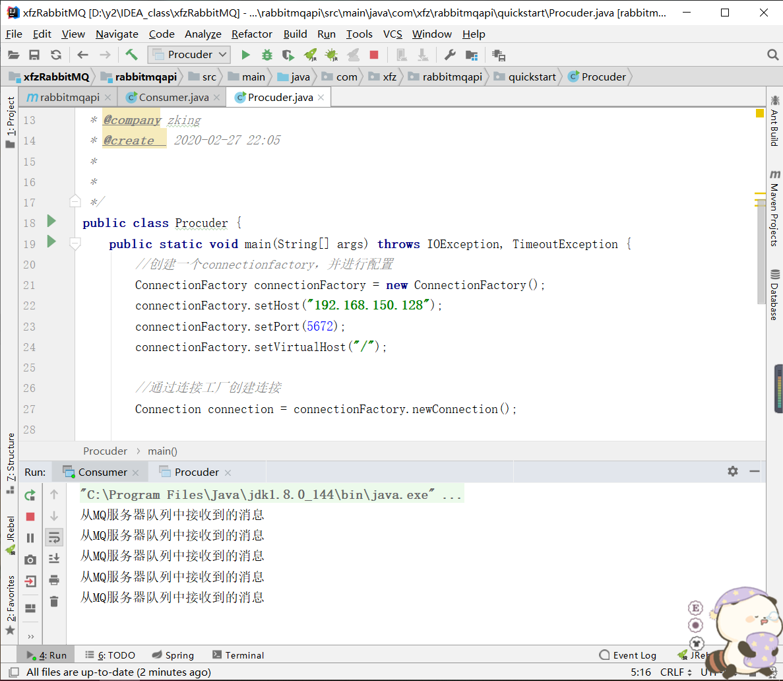Clear console output with trash icon

[54, 602]
